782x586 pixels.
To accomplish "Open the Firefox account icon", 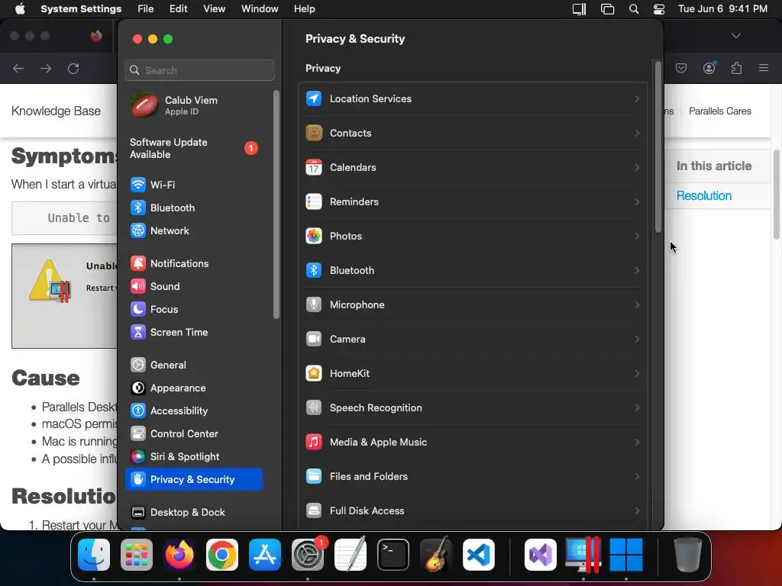I will click(709, 68).
